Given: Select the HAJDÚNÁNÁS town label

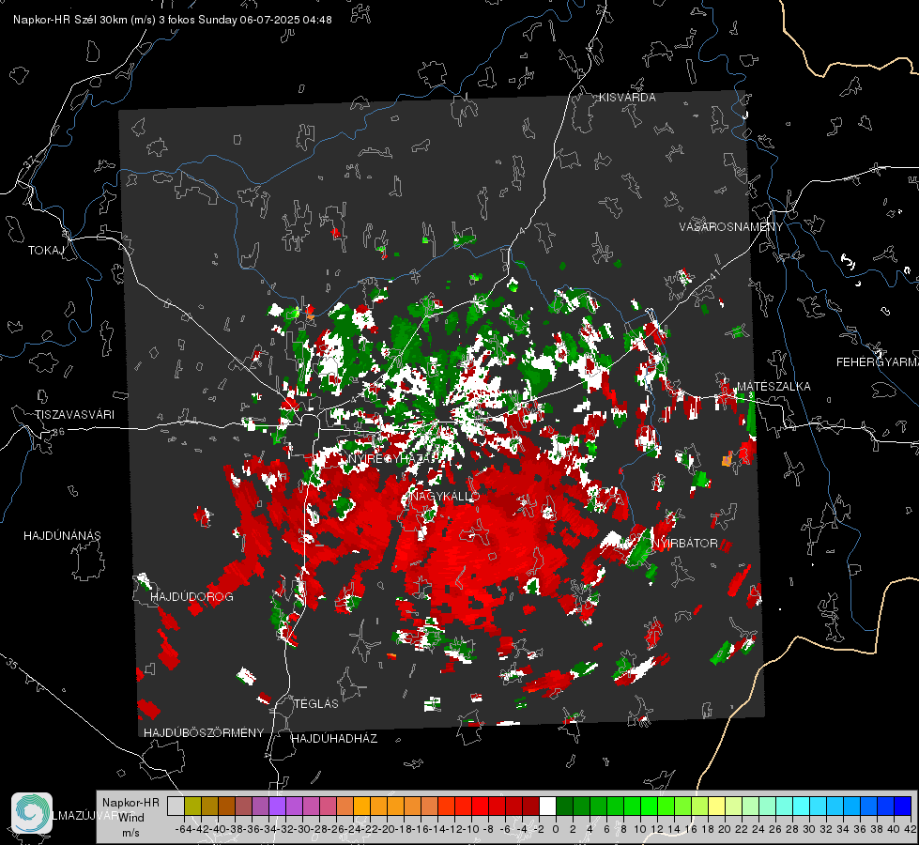Looking at the screenshot, I should pyautogui.click(x=62, y=535).
